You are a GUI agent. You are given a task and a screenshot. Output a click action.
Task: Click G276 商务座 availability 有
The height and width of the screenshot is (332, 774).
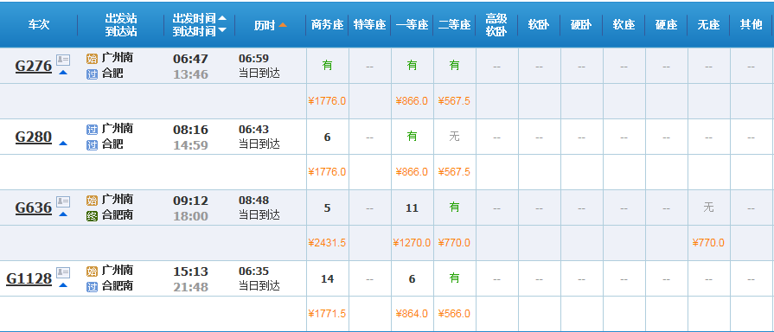click(327, 66)
